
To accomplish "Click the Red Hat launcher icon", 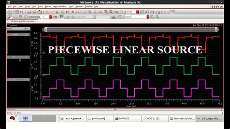I will [12, 118].
